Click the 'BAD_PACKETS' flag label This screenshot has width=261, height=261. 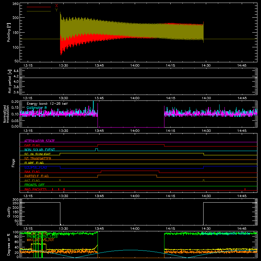(36, 189)
